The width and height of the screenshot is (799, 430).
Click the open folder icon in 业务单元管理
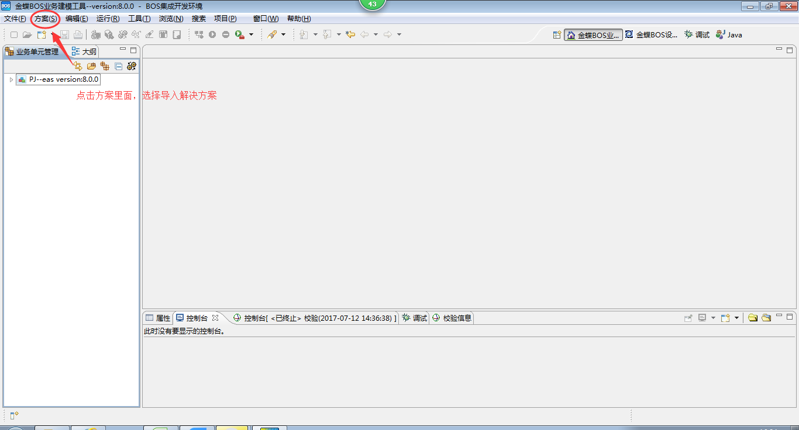91,66
